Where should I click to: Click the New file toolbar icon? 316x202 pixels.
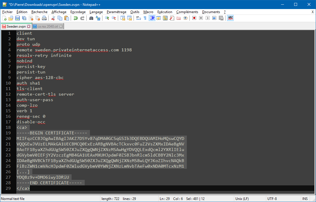4,18
